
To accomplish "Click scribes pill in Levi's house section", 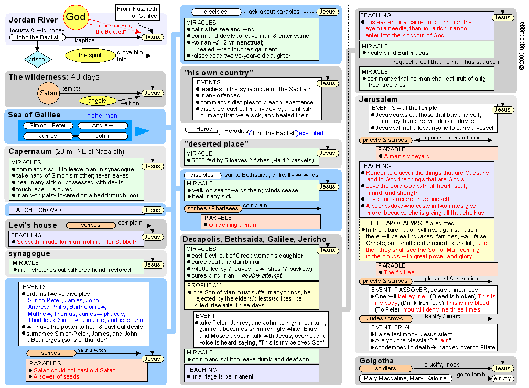I will pyautogui.click(x=91, y=225).
